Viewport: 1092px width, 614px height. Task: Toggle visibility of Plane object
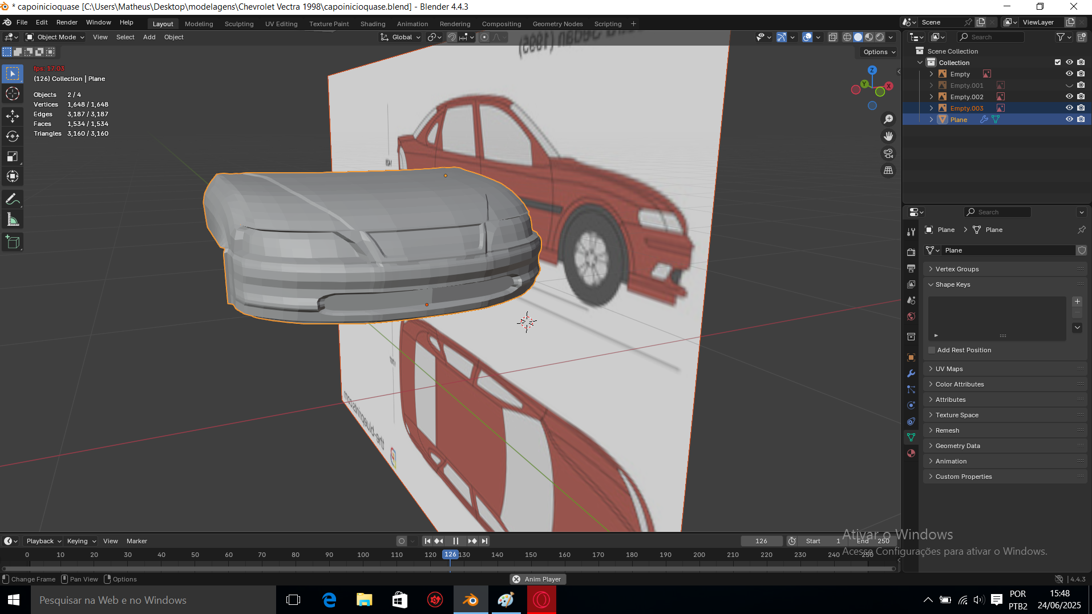[1069, 119]
